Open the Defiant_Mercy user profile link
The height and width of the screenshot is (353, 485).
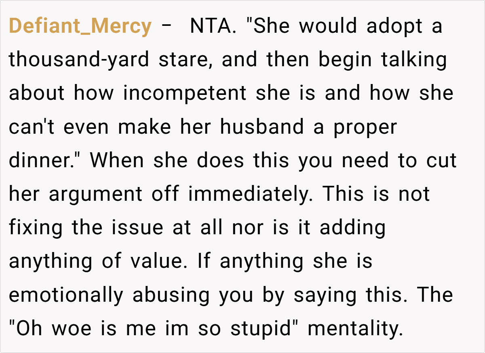pyautogui.click(x=80, y=27)
